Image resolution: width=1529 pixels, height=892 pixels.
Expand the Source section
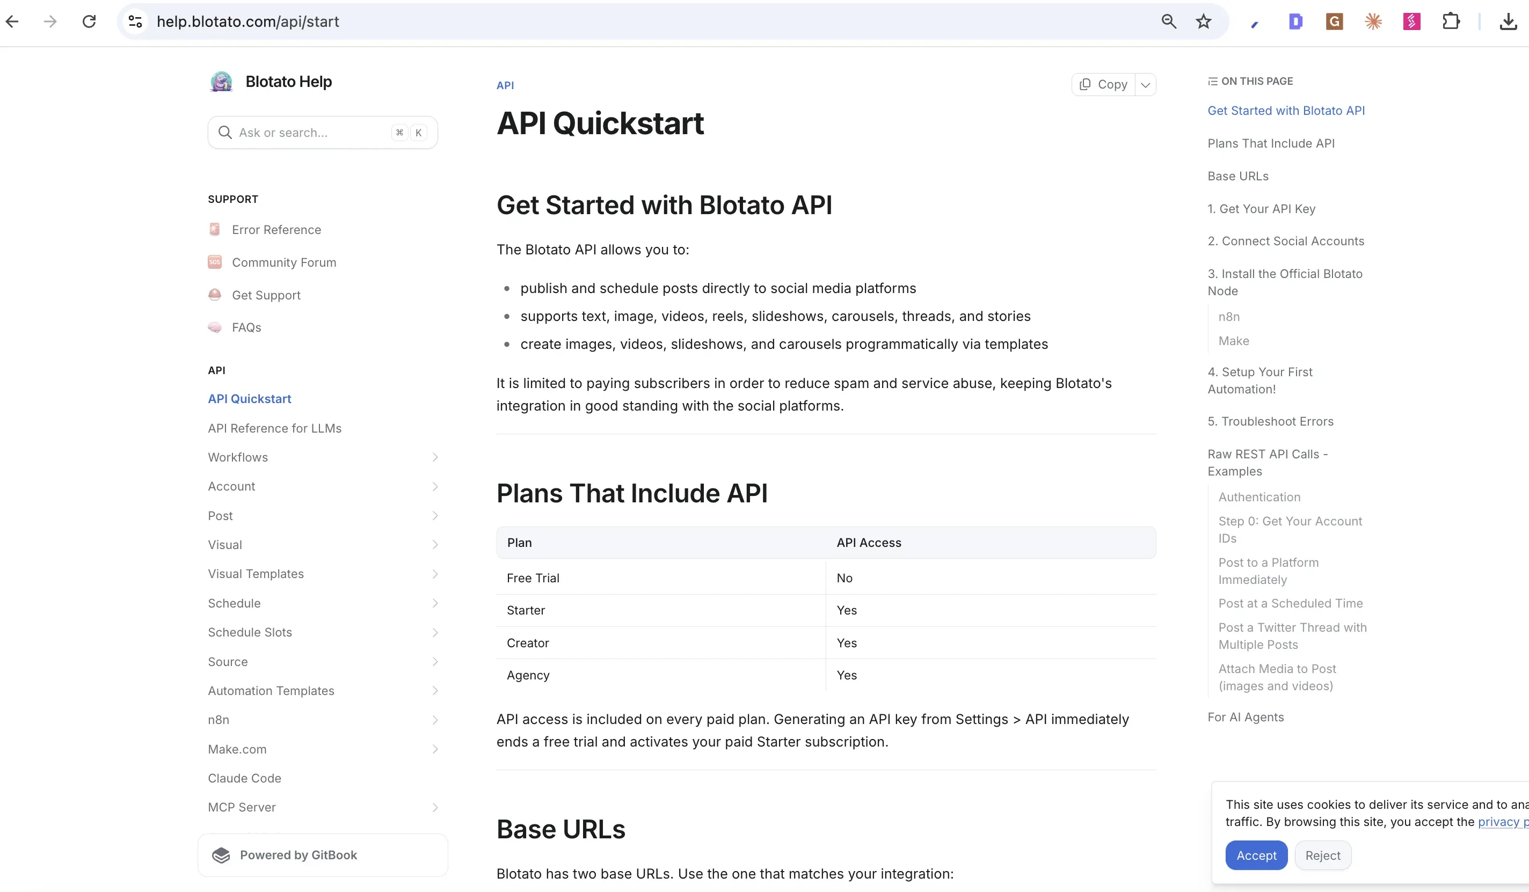[x=435, y=662]
